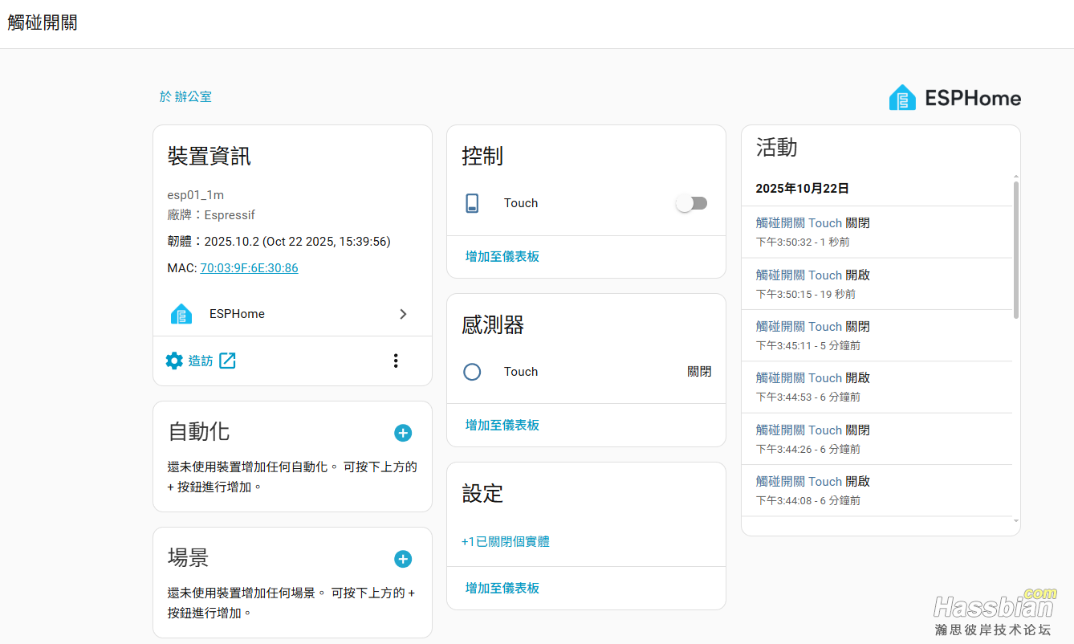
Task: Click the external-link icon next to 造訪
Action: tap(228, 361)
